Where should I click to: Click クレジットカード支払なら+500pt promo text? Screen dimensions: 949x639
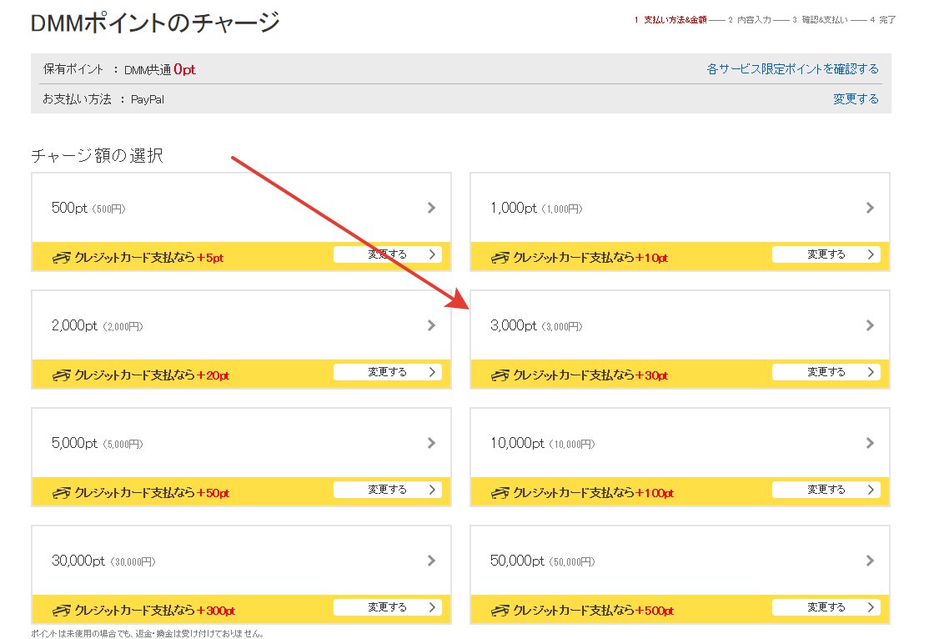pos(593,611)
